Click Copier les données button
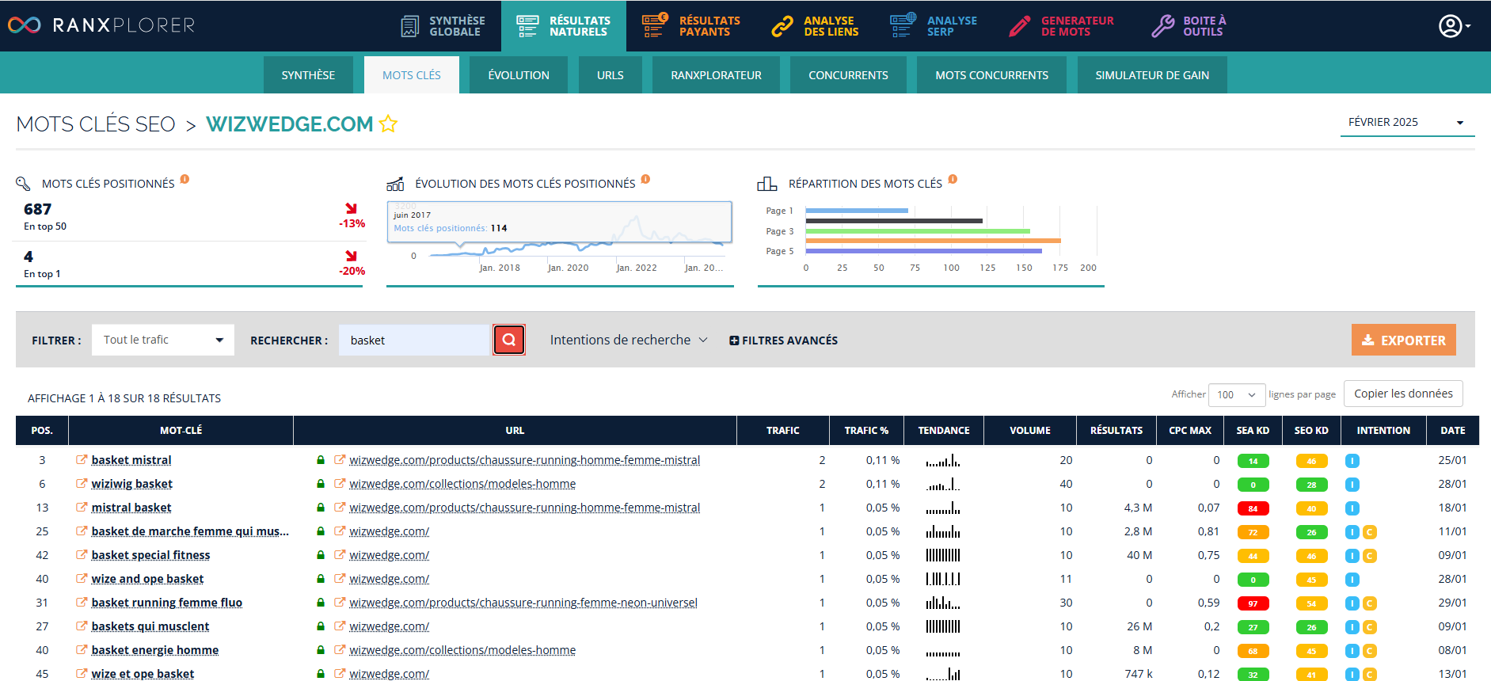This screenshot has height=681, width=1491. click(1403, 394)
